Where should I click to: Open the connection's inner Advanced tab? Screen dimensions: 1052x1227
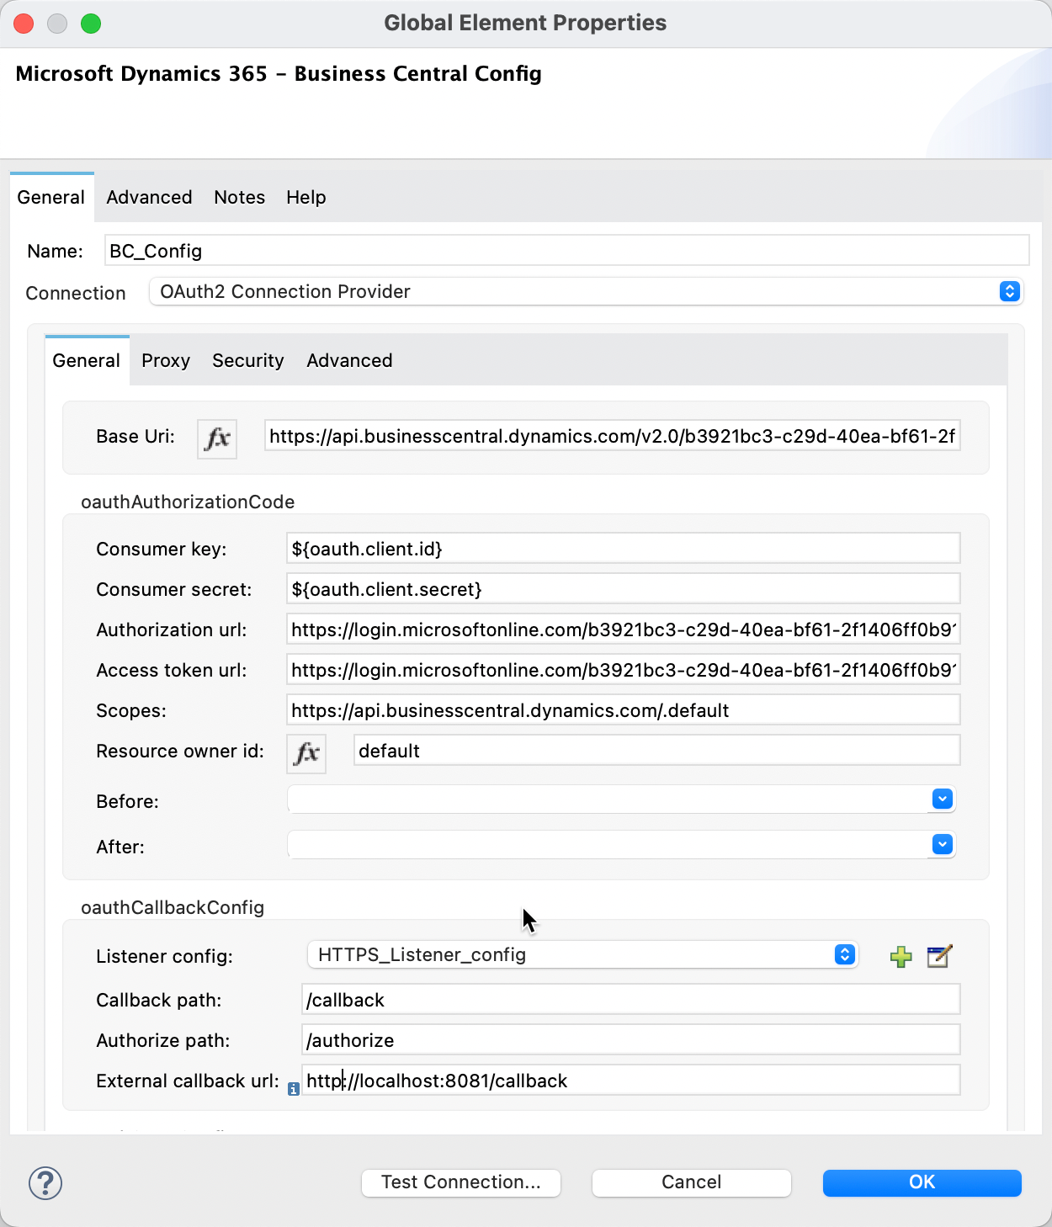(x=350, y=361)
